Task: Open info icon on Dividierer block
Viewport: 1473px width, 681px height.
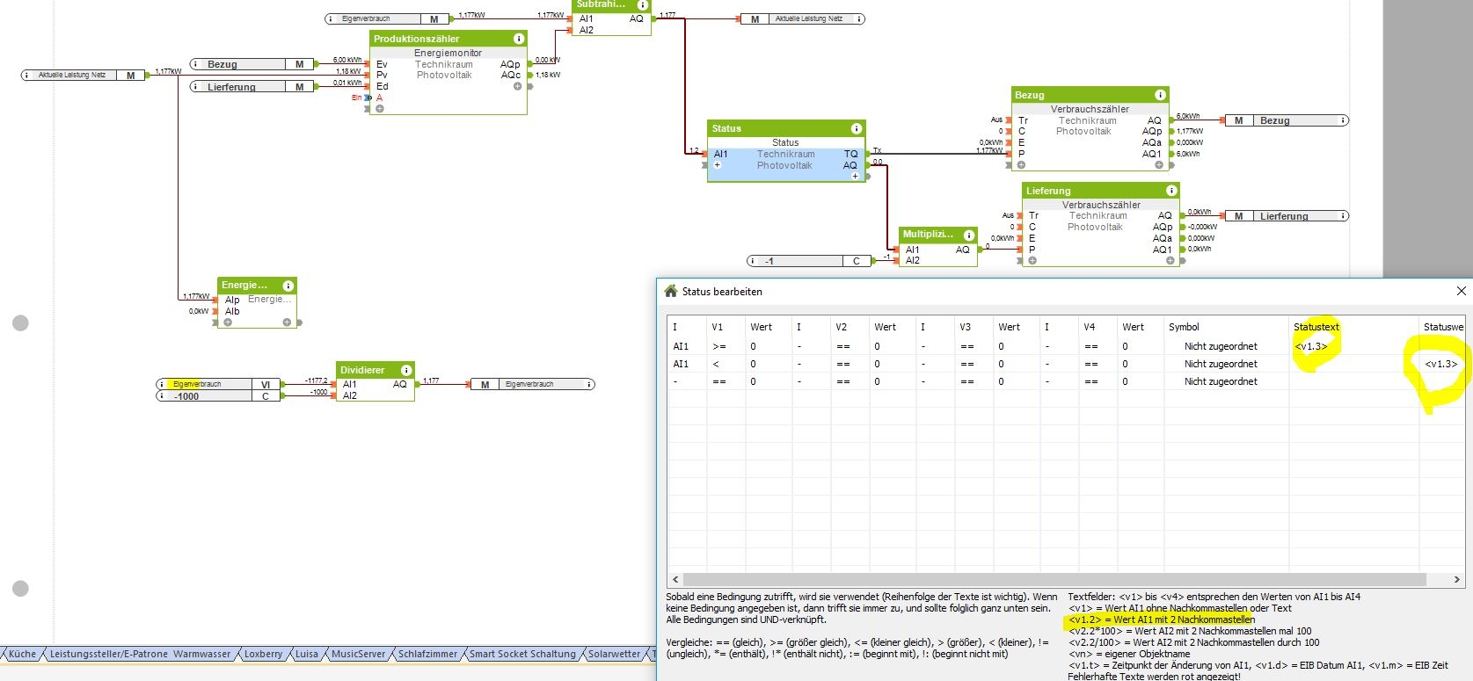Action: pyautogui.click(x=406, y=370)
